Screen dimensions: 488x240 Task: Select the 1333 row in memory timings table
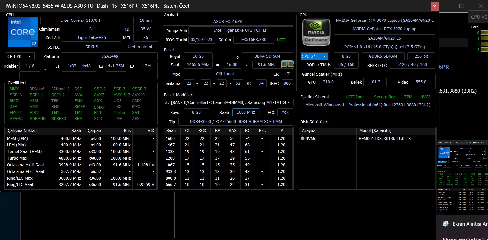228,152
